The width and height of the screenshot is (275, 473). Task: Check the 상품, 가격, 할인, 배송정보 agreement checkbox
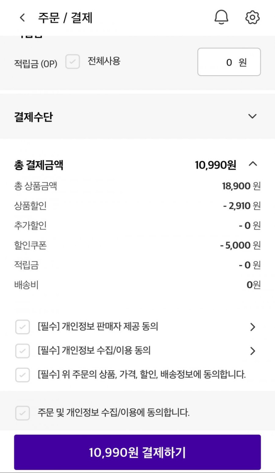22,375
